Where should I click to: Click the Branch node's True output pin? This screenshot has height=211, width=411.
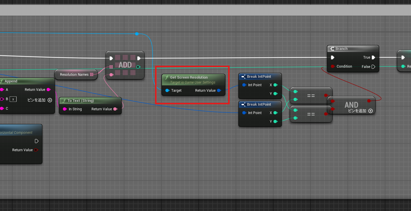pyautogui.click(x=373, y=57)
